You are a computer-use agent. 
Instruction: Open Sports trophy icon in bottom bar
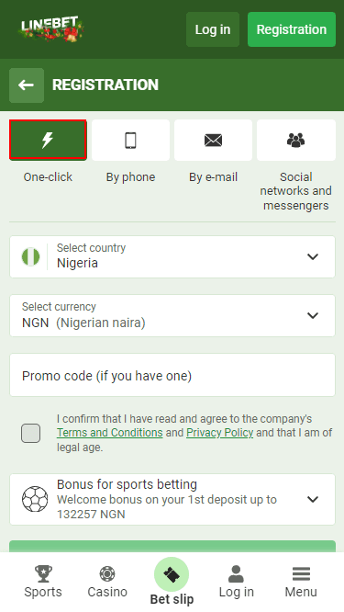point(43,573)
